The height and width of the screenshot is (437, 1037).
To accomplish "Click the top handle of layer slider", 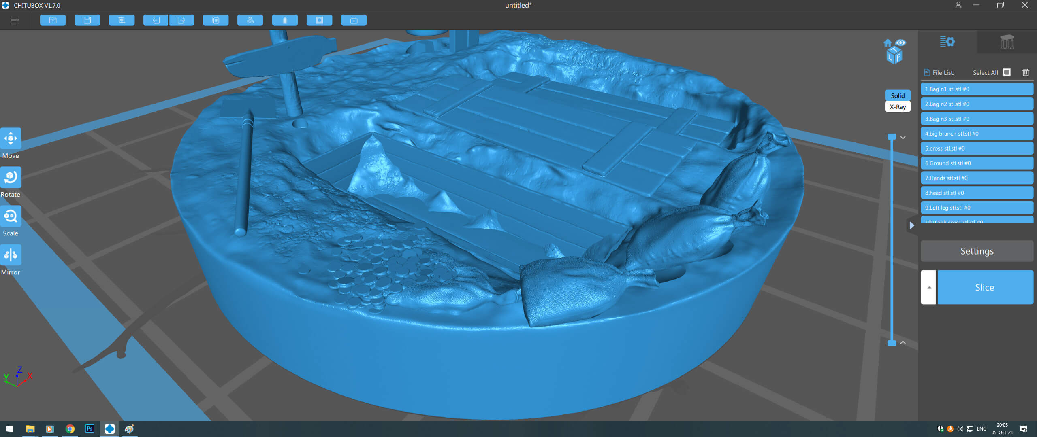I will (x=892, y=137).
